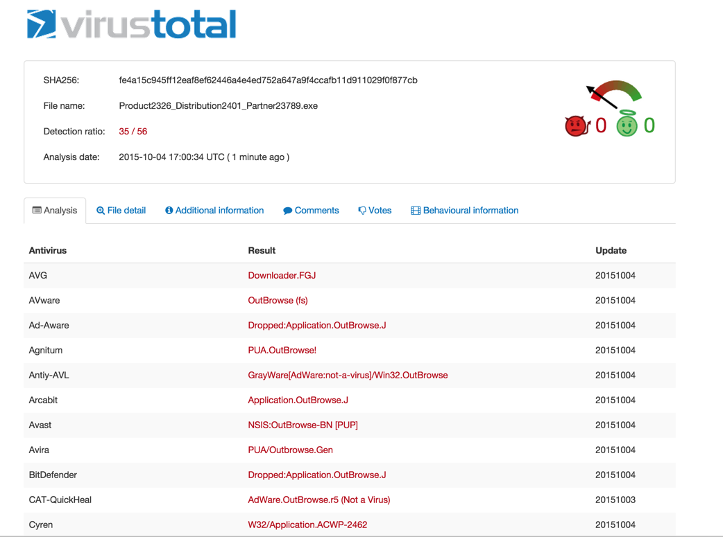The width and height of the screenshot is (723, 537).
Task: Click the red malicious vote count 0
Action: pos(601,125)
